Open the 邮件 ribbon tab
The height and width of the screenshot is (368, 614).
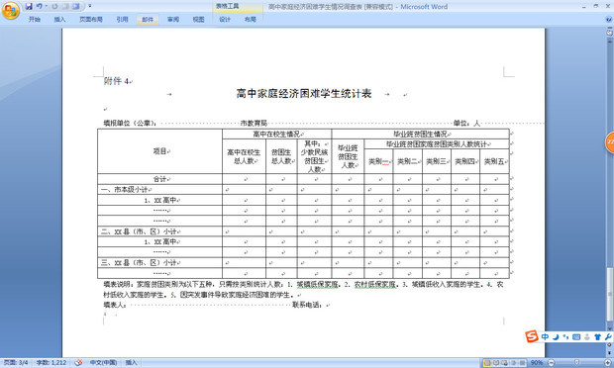(148, 19)
